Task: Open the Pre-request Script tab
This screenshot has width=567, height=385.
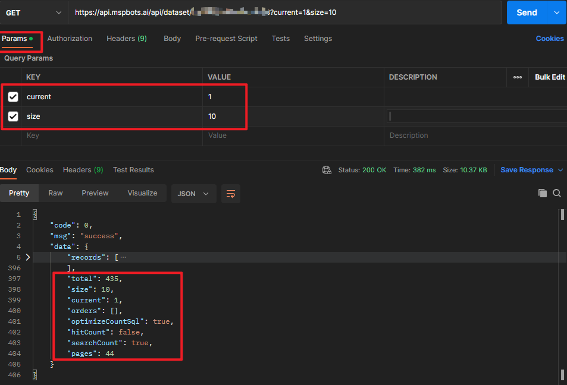Action: (226, 39)
